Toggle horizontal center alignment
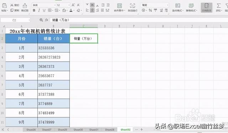Viewport: 228px width, 133px height. point(92,10)
